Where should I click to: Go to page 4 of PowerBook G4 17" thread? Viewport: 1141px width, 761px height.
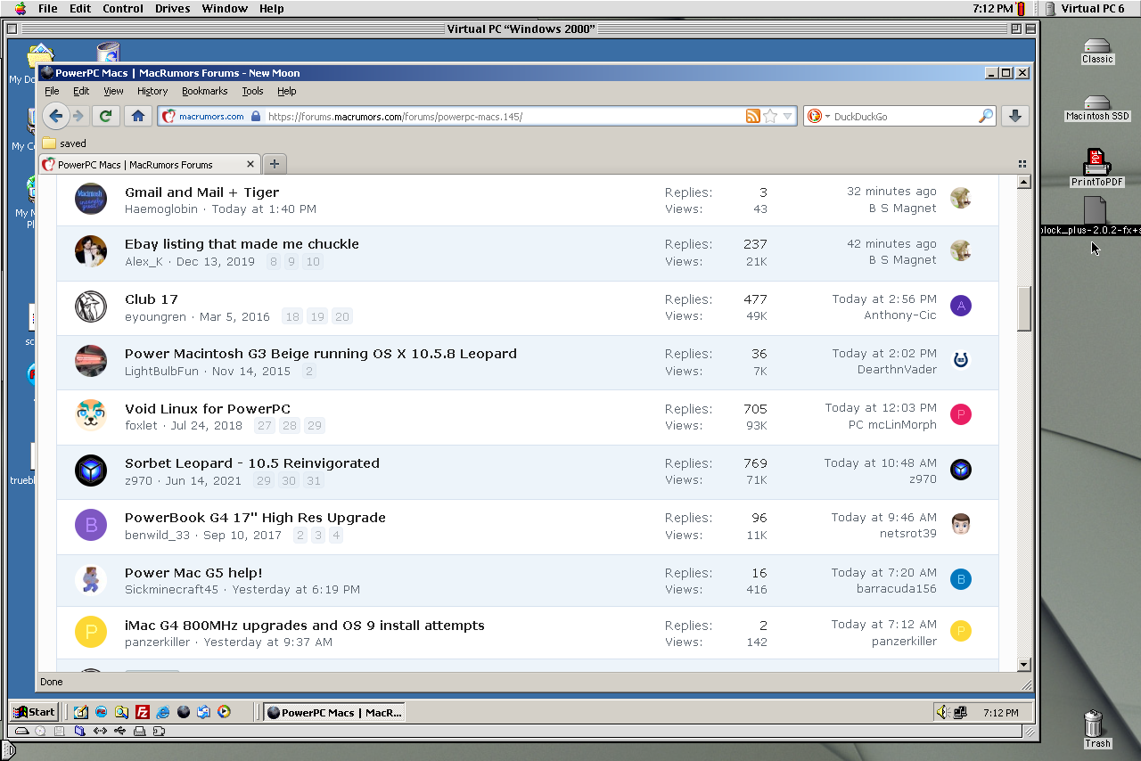[x=335, y=536]
